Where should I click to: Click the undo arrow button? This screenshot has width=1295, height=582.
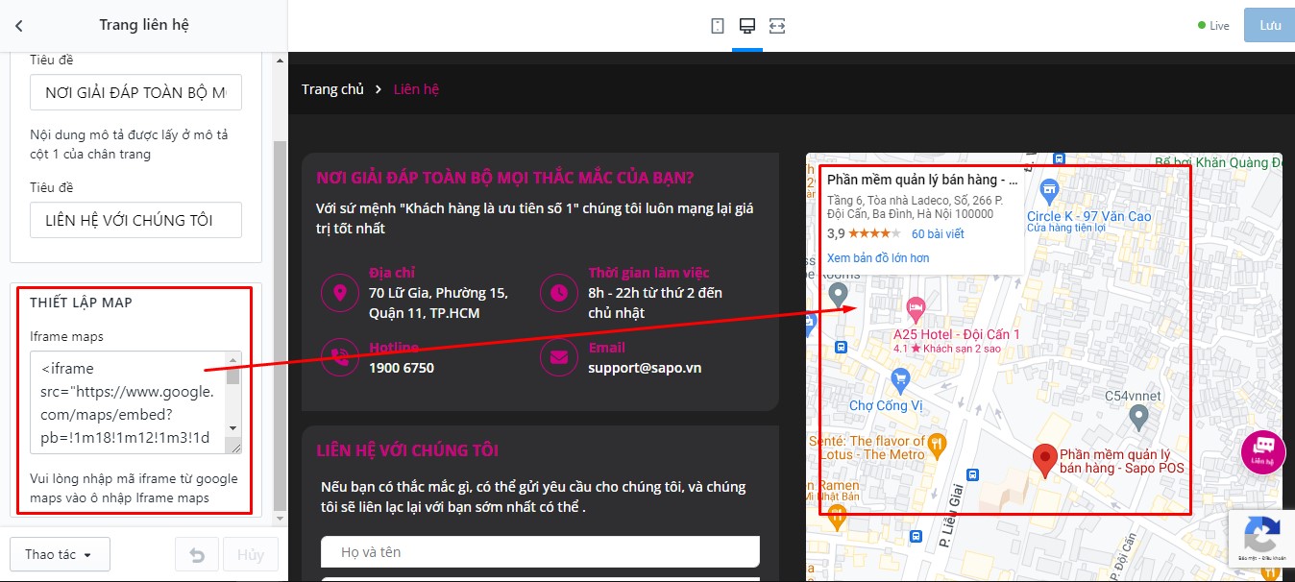point(196,555)
